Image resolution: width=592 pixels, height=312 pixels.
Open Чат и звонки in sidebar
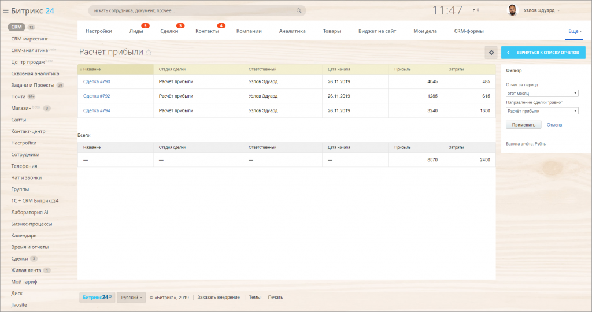pyautogui.click(x=27, y=178)
